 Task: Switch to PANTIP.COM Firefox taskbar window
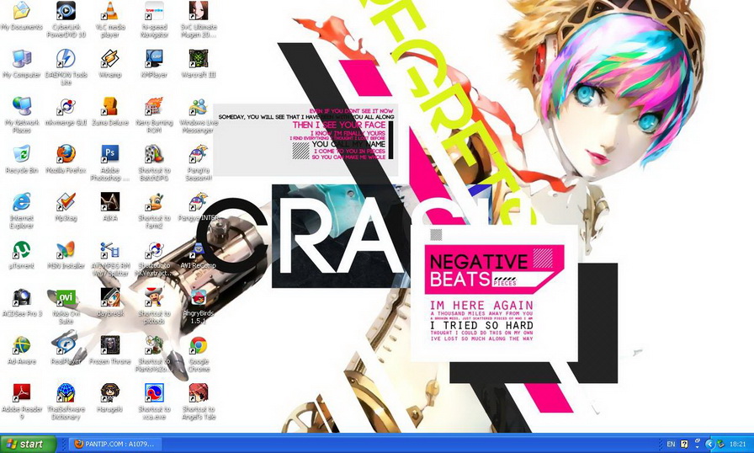(x=115, y=444)
